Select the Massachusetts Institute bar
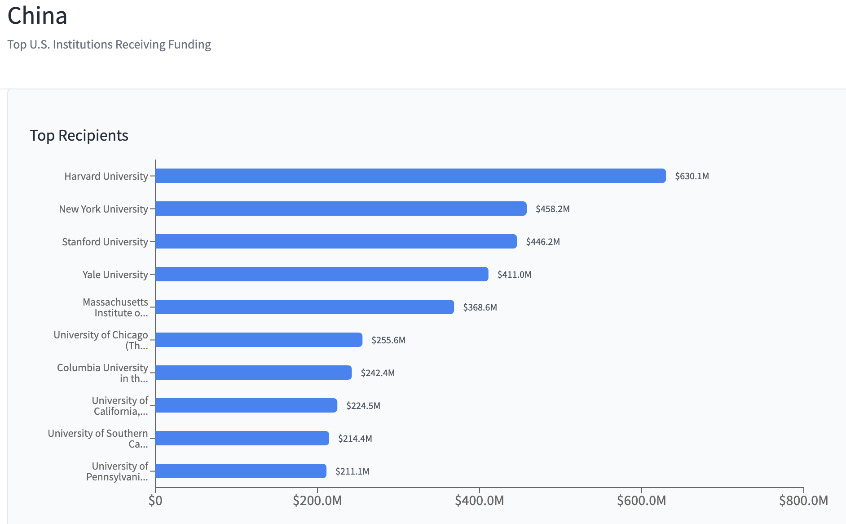The width and height of the screenshot is (846, 524). [304, 307]
